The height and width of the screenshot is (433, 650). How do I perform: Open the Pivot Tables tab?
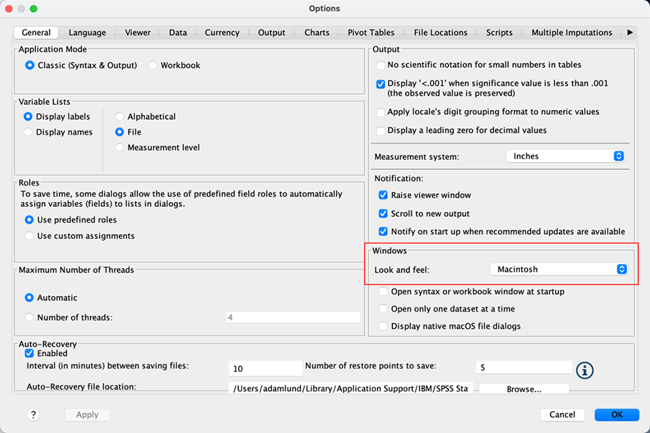click(x=371, y=32)
